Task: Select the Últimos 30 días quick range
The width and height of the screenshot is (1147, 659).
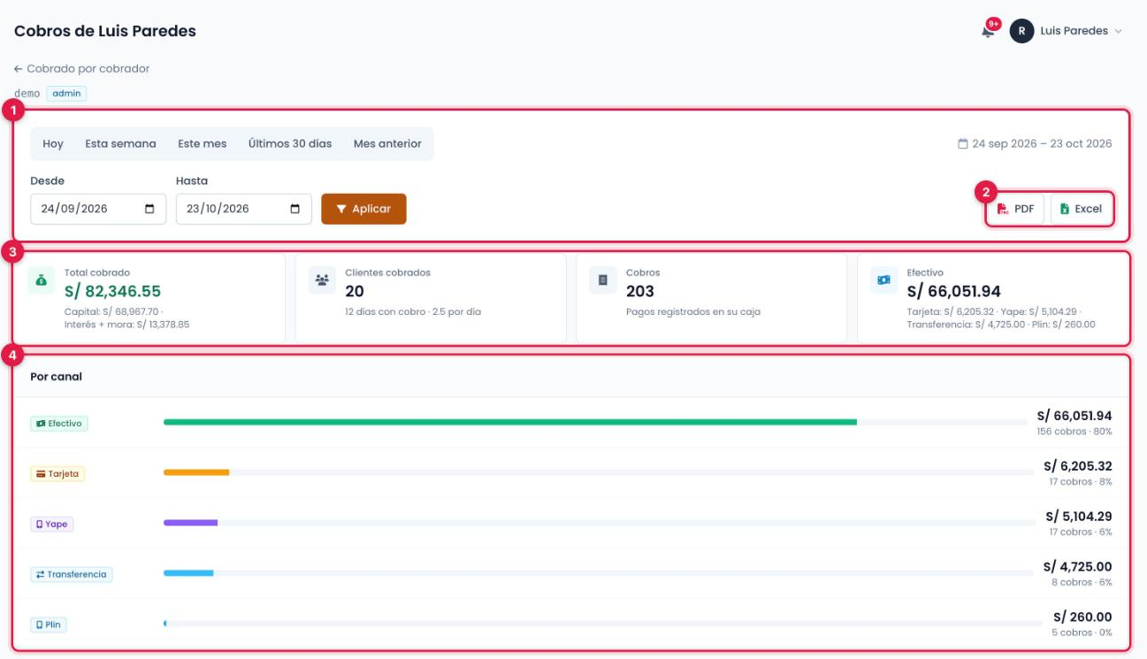Action: (x=290, y=143)
